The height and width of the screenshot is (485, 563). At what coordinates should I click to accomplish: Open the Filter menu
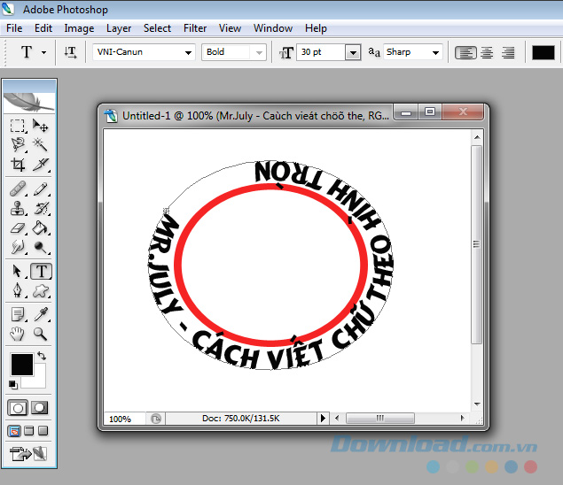coord(195,28)
